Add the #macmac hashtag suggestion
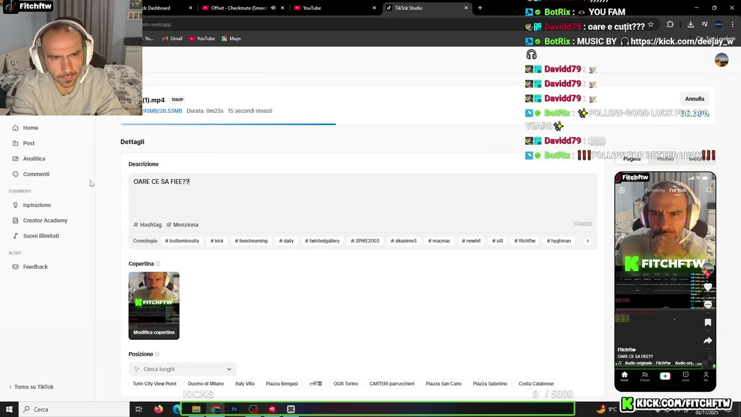 439,241
